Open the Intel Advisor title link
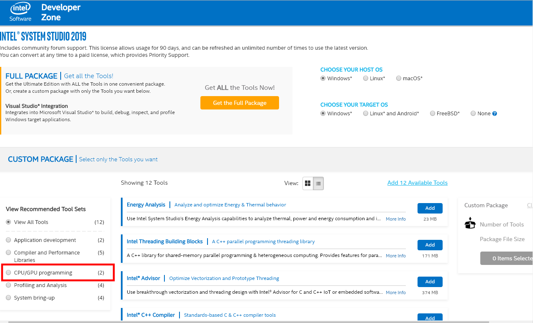The width and height of the screenshot is (533, 323). pyautogui.click(x=143, y=278)
